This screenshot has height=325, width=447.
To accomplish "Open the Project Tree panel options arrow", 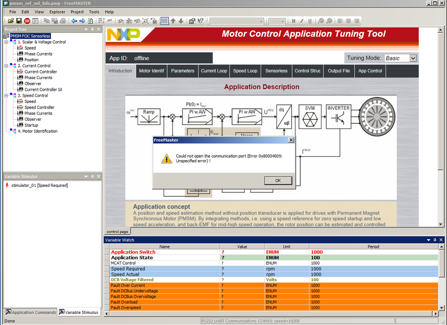I will [86, 30].
